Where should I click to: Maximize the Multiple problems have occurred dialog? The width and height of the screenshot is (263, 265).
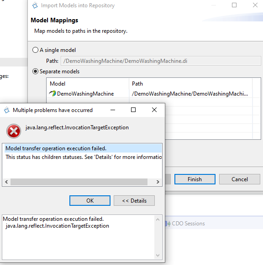click(x=133, y=110)
